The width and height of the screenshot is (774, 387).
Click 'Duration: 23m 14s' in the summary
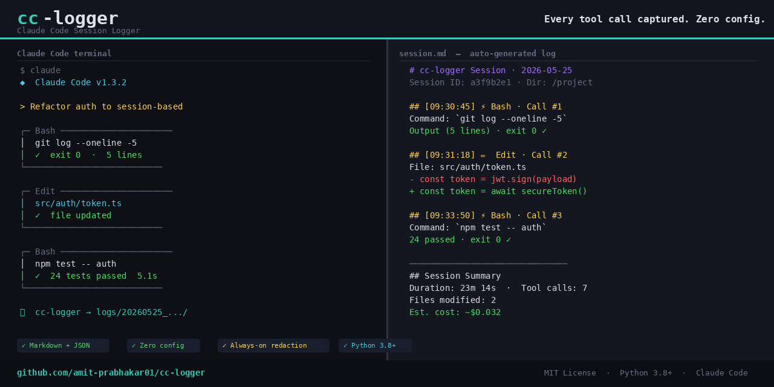tap(452, 288)
